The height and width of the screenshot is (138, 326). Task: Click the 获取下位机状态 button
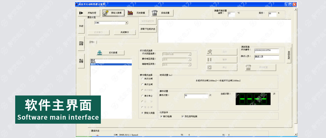(x=148, y=29)
